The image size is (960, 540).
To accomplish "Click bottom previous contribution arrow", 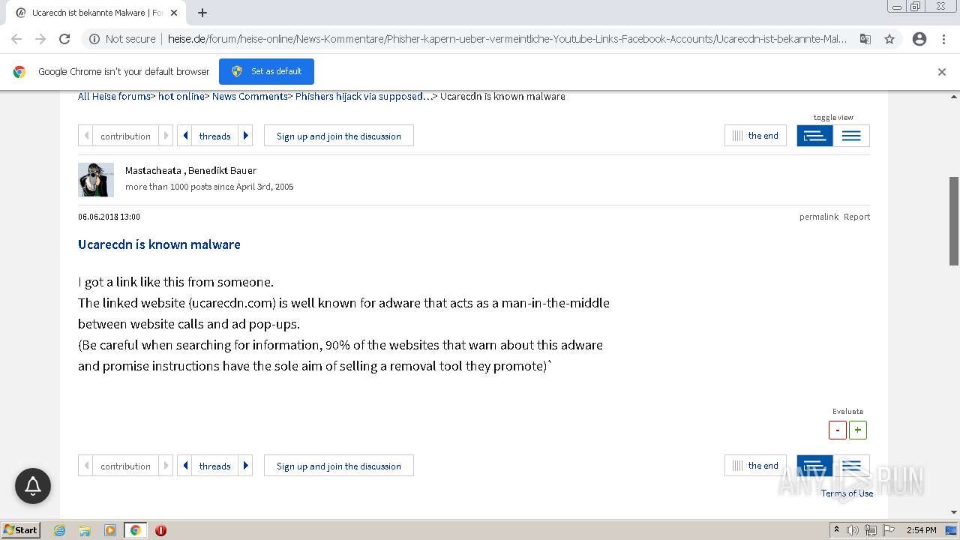I will 86,466.
